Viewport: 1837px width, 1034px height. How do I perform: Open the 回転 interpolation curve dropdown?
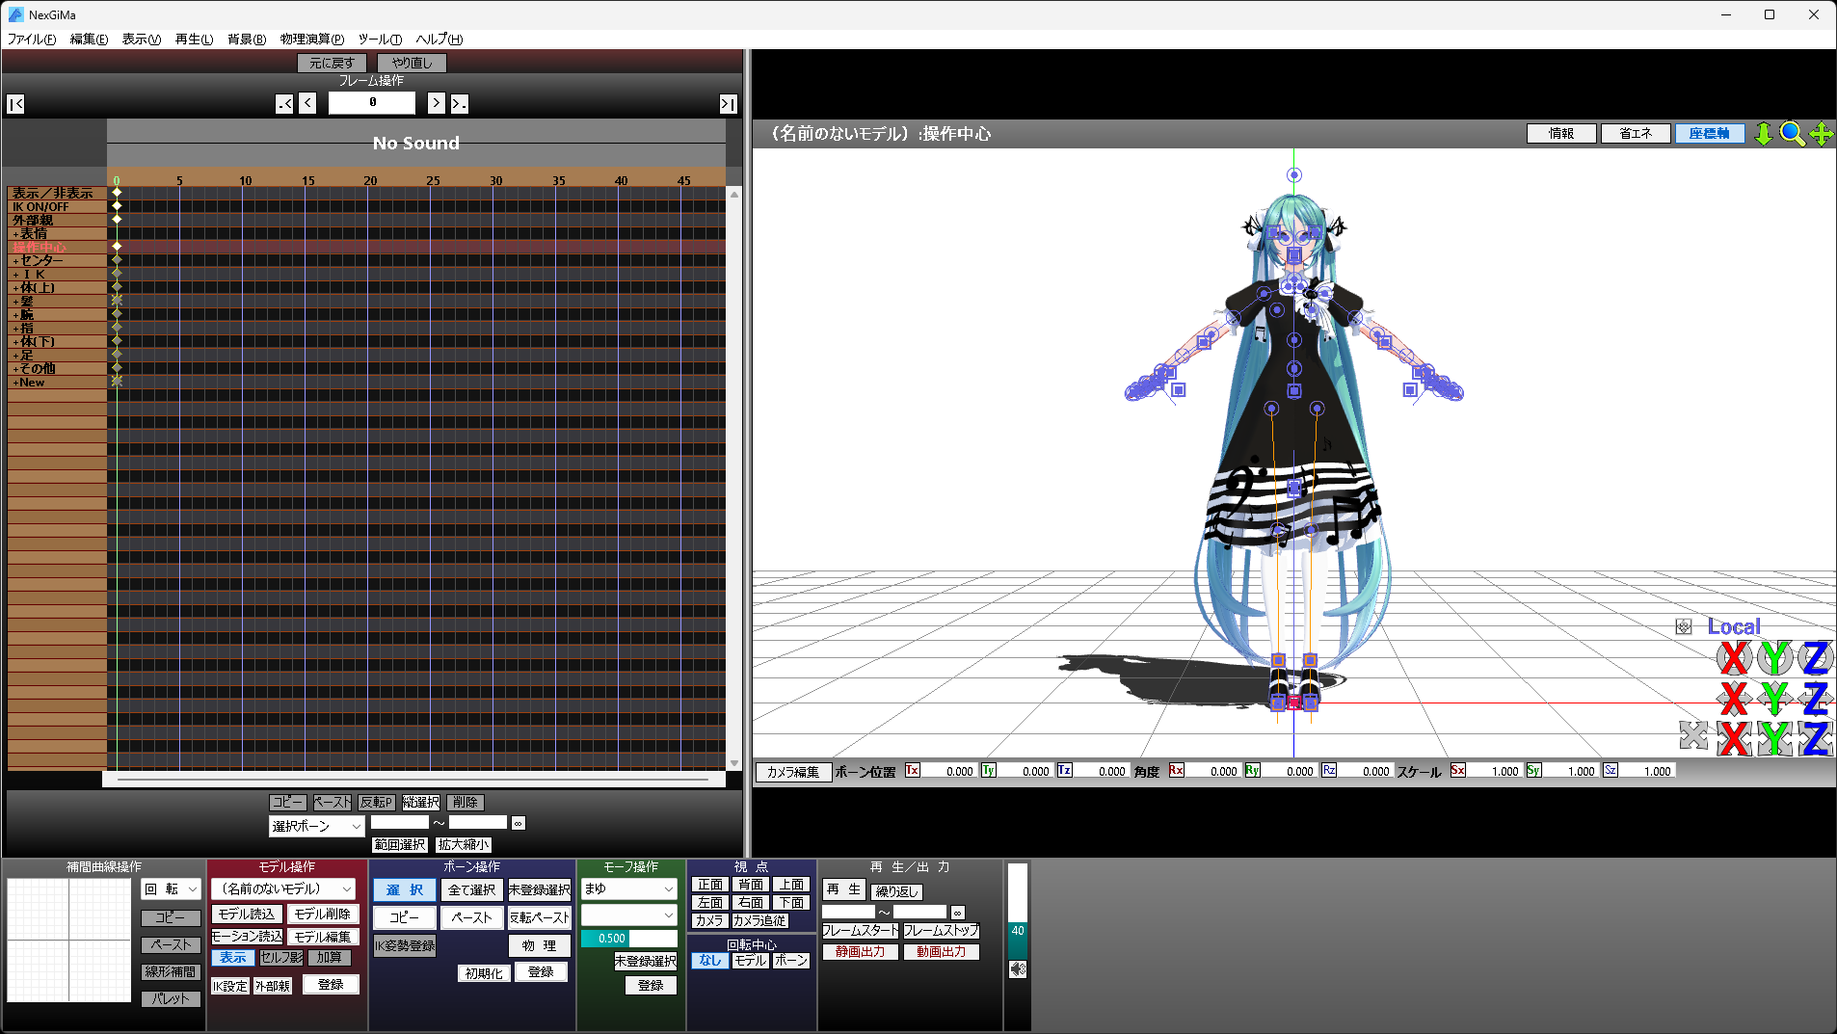click(172, 889)
